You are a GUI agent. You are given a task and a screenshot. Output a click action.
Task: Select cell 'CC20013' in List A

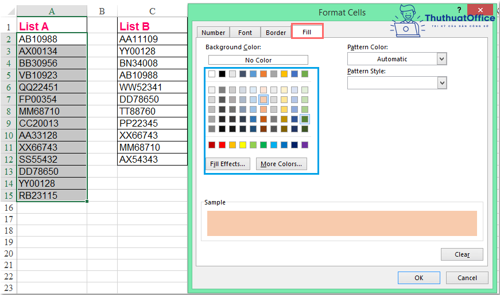click(52, 123)
